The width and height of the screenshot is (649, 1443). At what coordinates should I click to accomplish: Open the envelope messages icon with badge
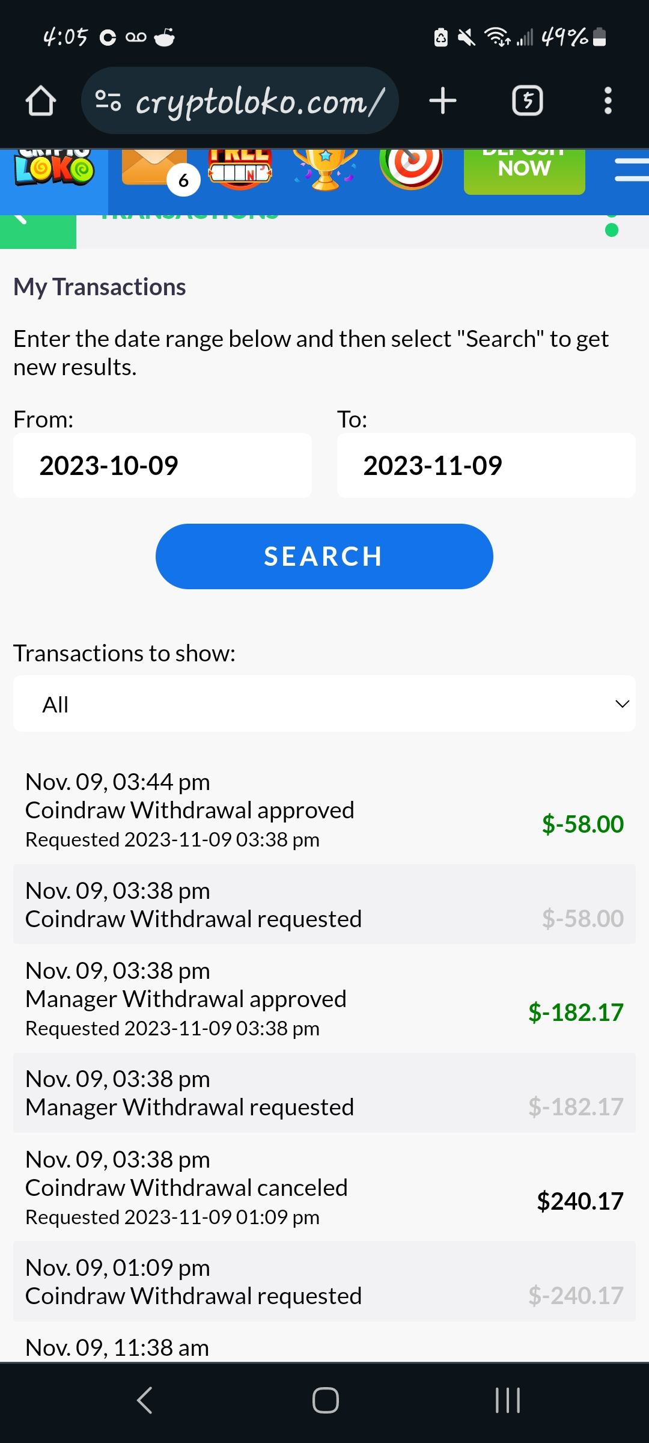(x=155, y=170)
